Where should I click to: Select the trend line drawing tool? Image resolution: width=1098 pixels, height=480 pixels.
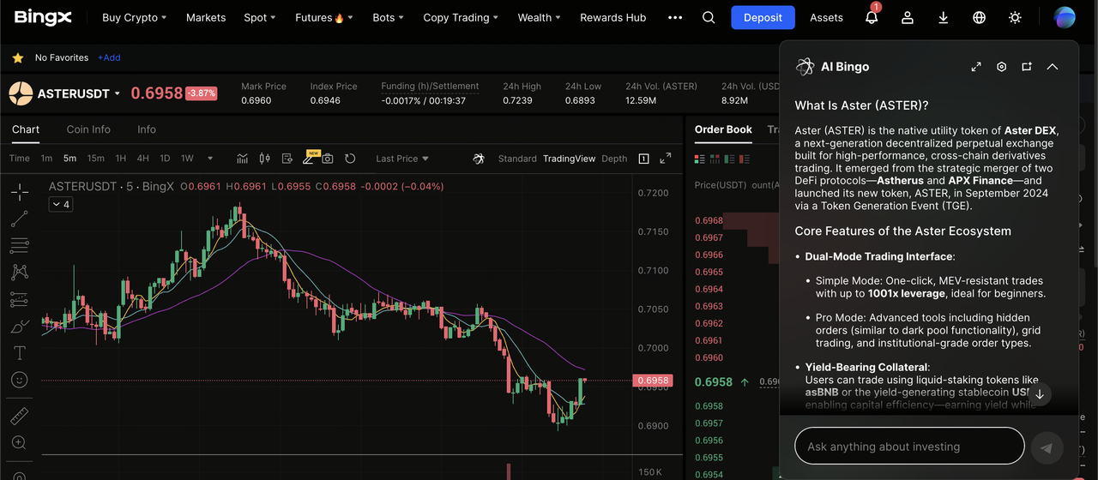pyautogui.click(x=19, y=219)
